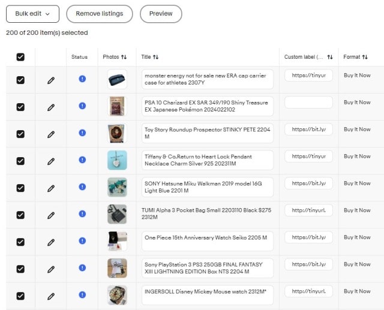Screen dimensions: 384x310
Task: Click status info icon for One Piece watch
Action: tap(82, 241)
